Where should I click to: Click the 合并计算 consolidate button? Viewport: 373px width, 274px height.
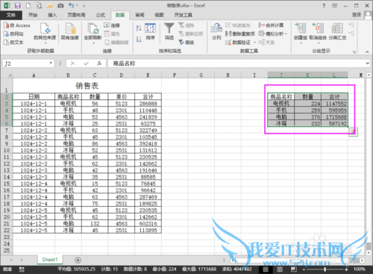[x=271, y=25]
